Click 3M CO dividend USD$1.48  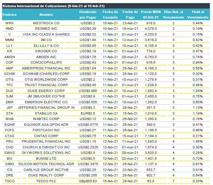click(x=88, y=40)
